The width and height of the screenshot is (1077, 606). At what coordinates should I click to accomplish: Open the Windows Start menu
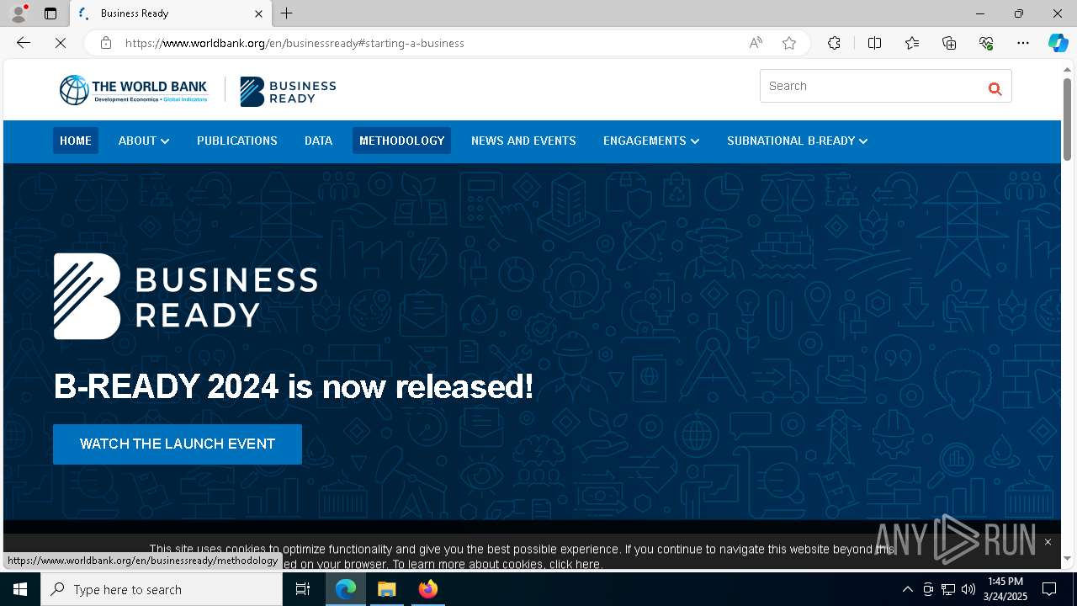[20, 589]
